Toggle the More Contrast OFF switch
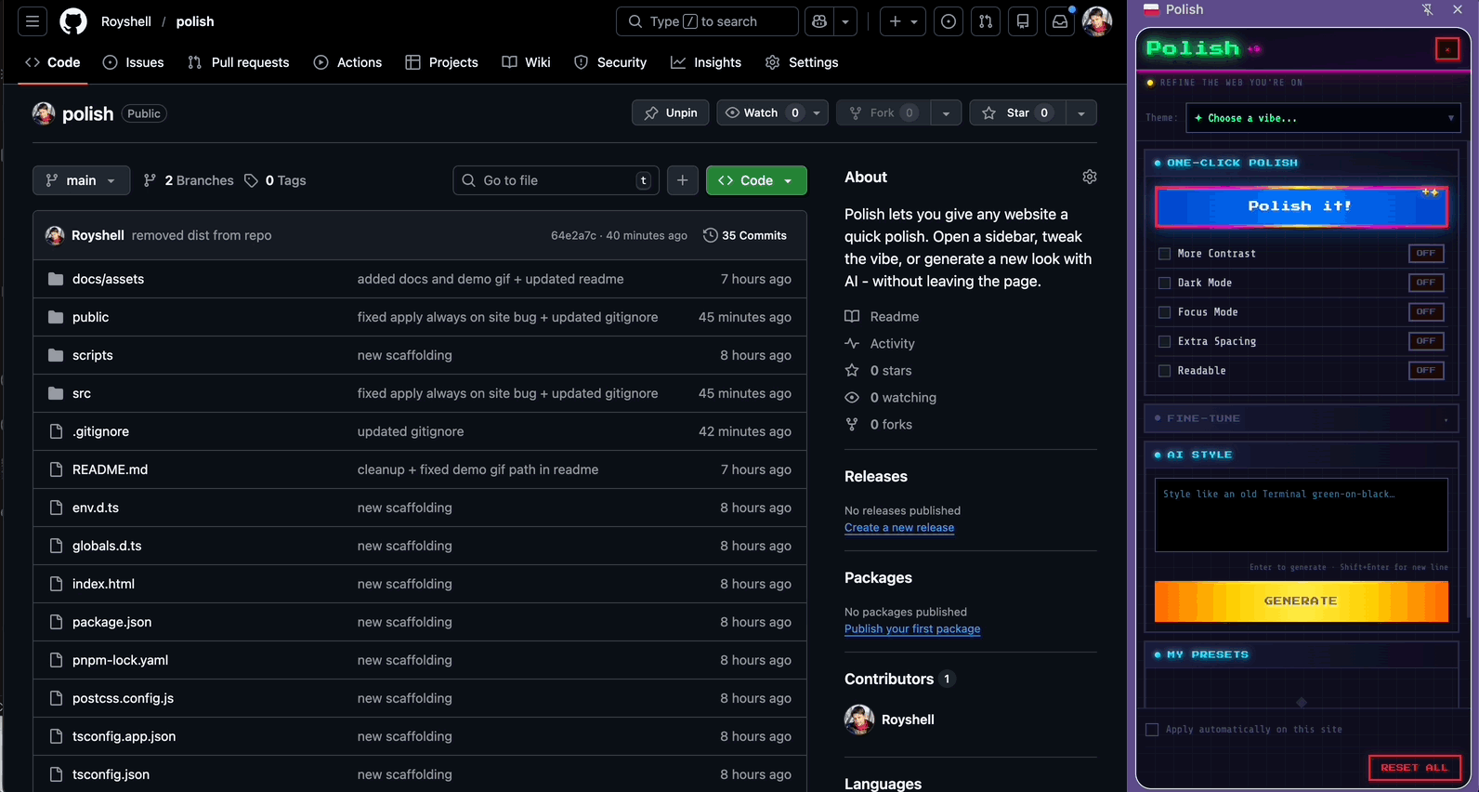The height and width of the screenshot is (792, 1479). (x=1426, y=253)
